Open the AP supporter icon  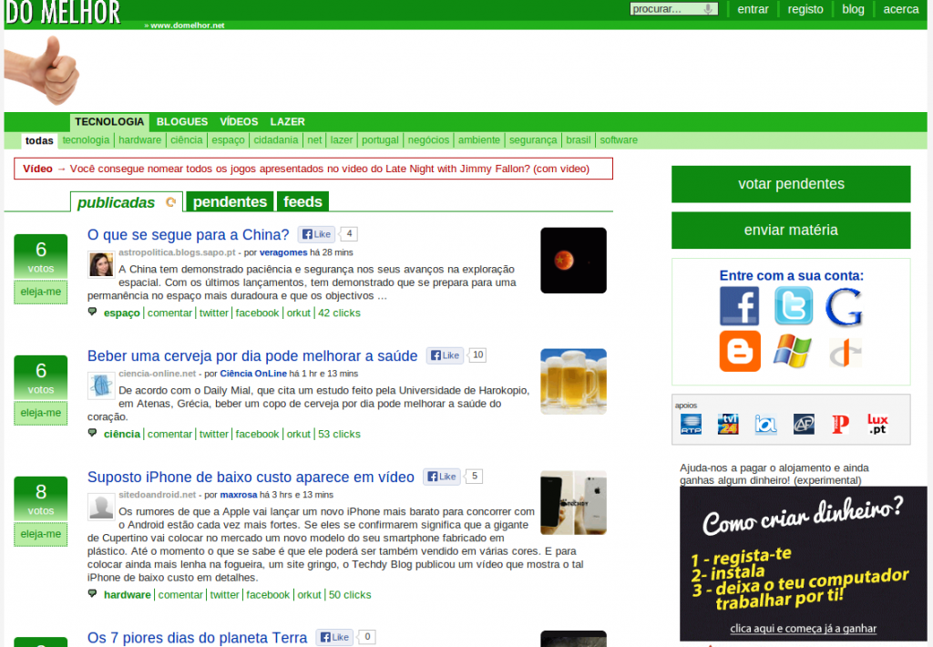click(804, 424)
